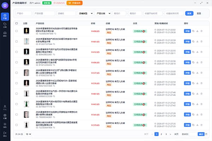Tick the checkbox for the ¥577.85 row
The image size is (212, 141).
17,73
